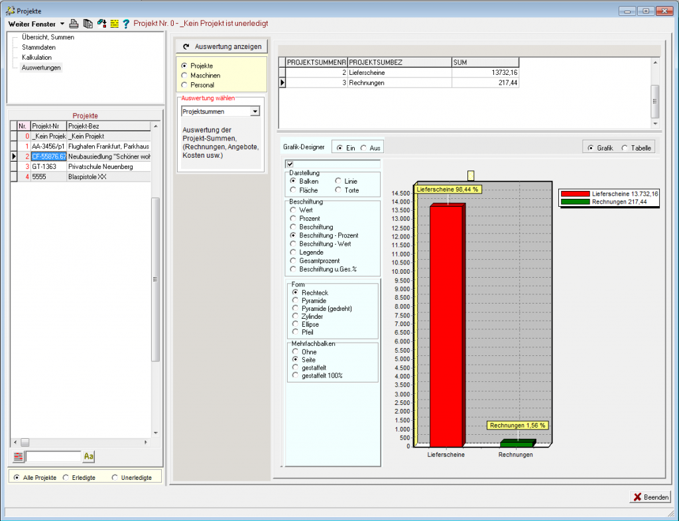Expand the 'Weiter Fenster' dropdown arrow
The height and width of the screenshot is (521, 679).
tap(62, 24)
